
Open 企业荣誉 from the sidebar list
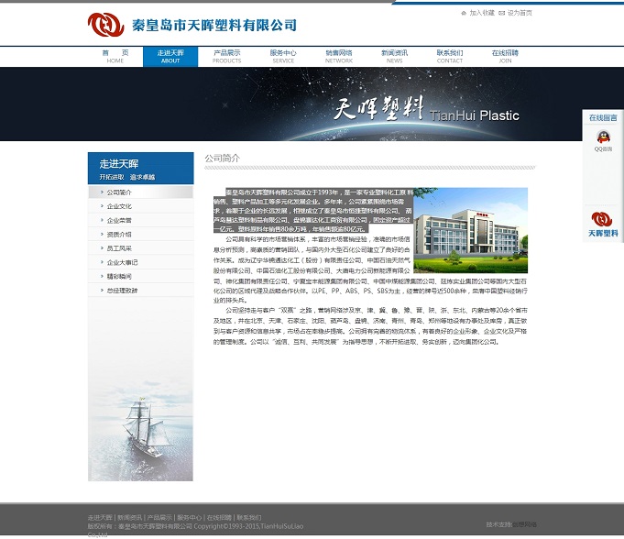click(x=119, y=220)
